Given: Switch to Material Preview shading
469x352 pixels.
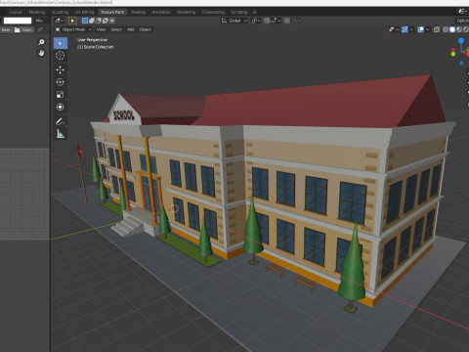Looking at the screenshot, I should [459, 29].
